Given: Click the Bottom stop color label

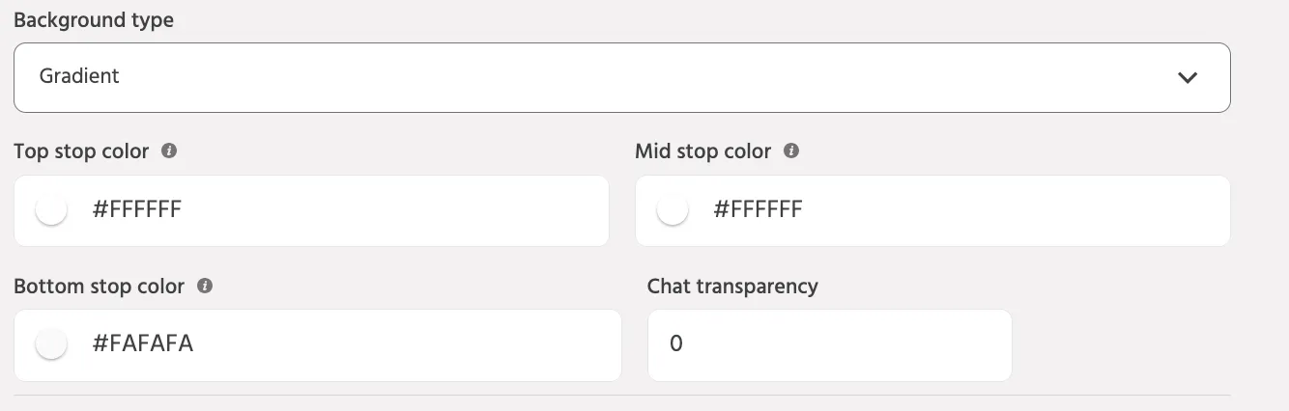Looking at the screenshot, I should (x=99, y=287).
